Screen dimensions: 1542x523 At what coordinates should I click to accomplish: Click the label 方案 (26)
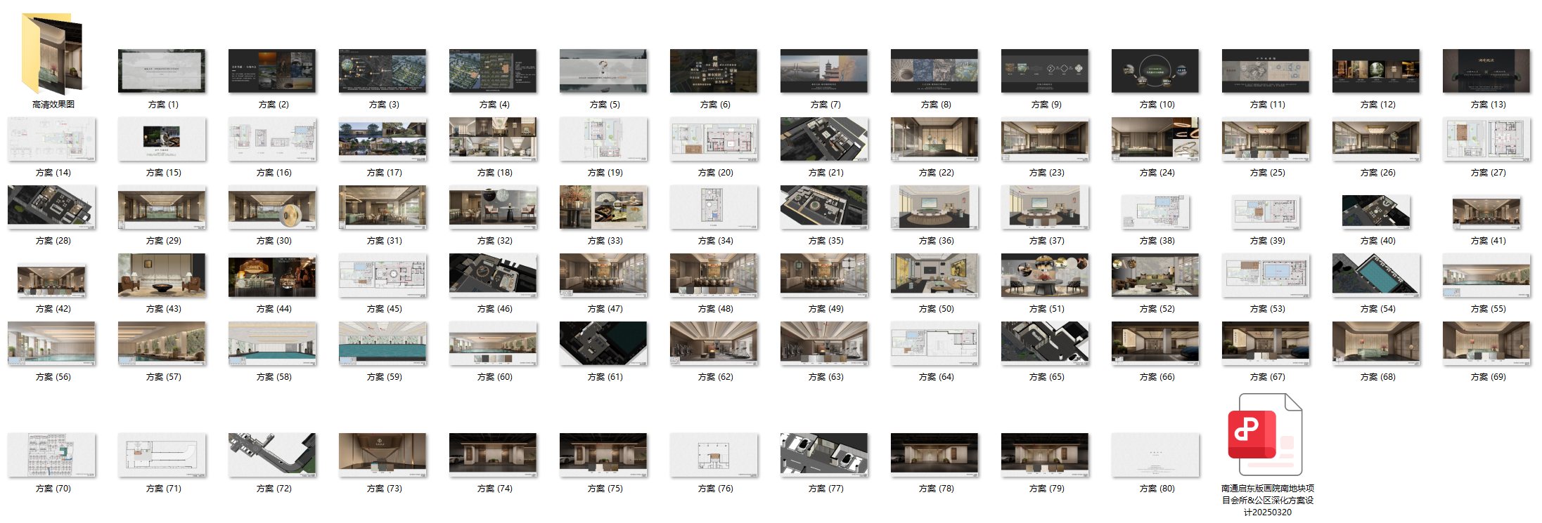pyautogui.click(x=1377, y=173)
